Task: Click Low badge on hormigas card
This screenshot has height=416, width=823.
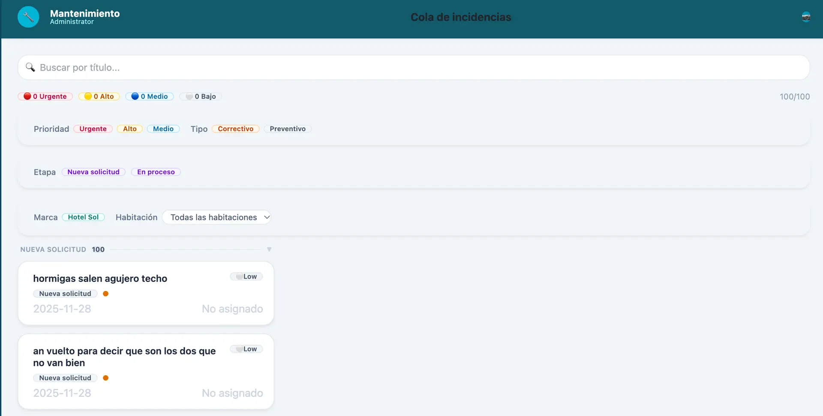Action: click(246, 276)
